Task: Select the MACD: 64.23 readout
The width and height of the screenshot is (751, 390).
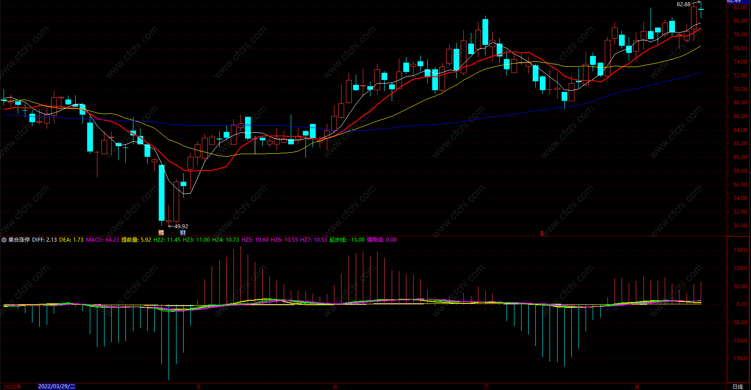Action: click(x=102, y=240)
